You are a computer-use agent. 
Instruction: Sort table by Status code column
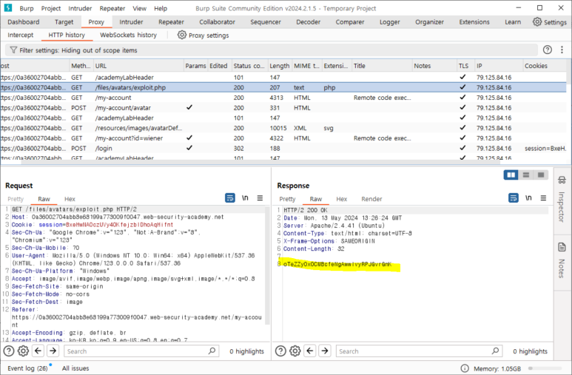tap(249, 66)
